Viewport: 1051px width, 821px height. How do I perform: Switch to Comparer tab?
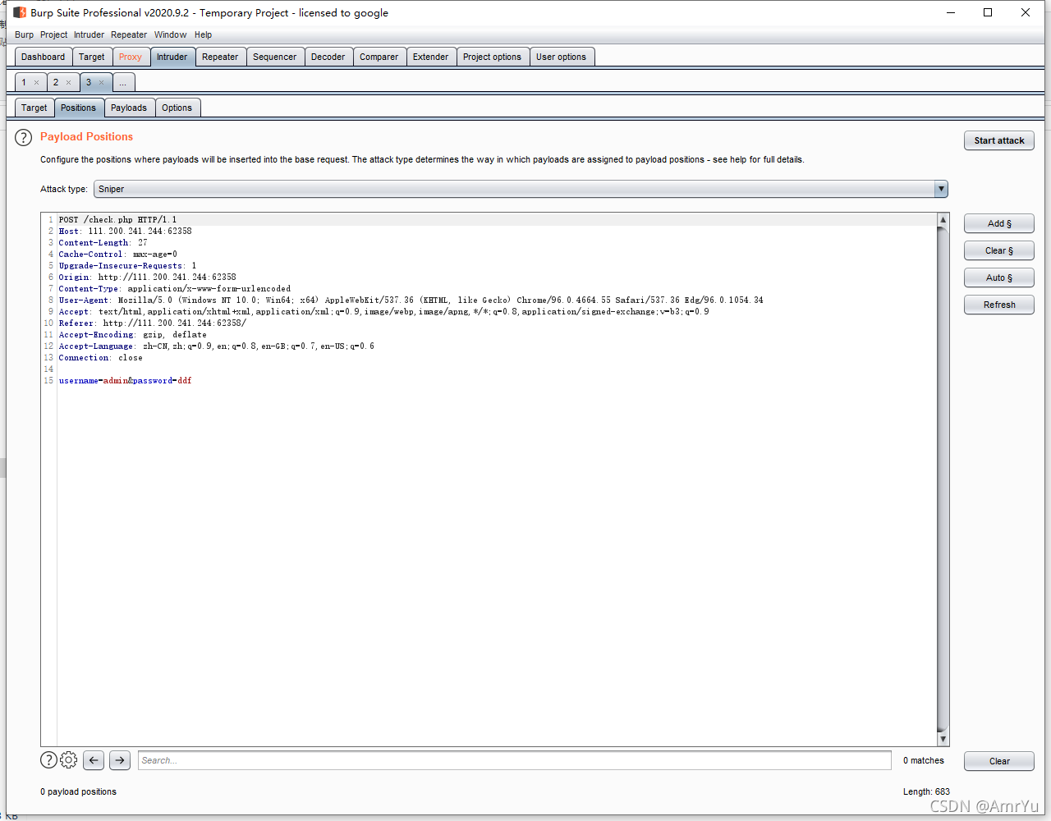click(379, 57)
